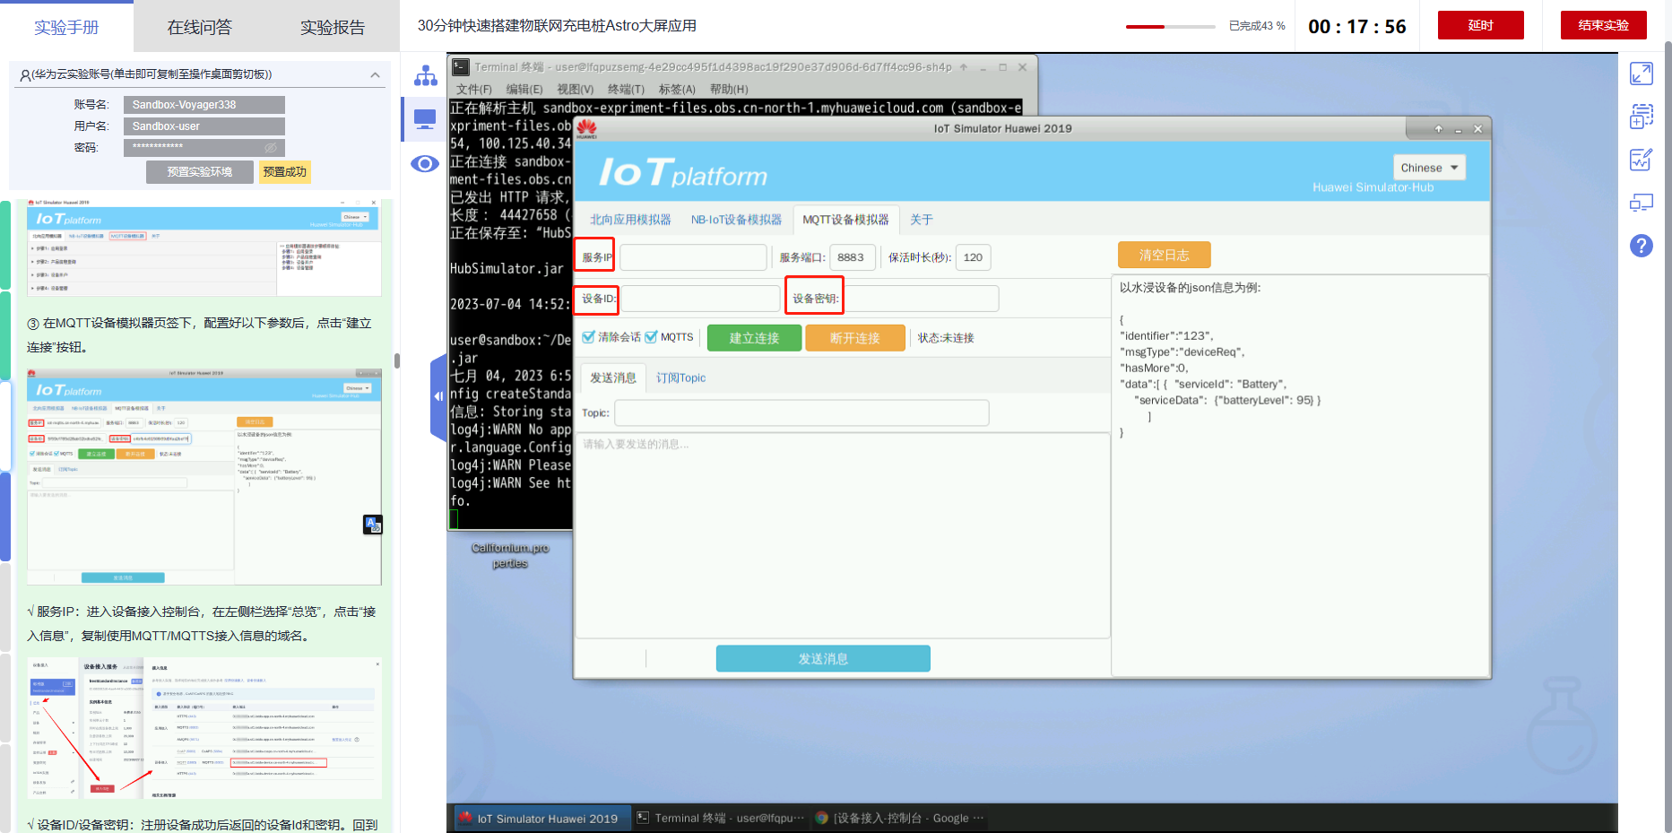Toggle the MQTTS checkbox

[x=652, y=337]
